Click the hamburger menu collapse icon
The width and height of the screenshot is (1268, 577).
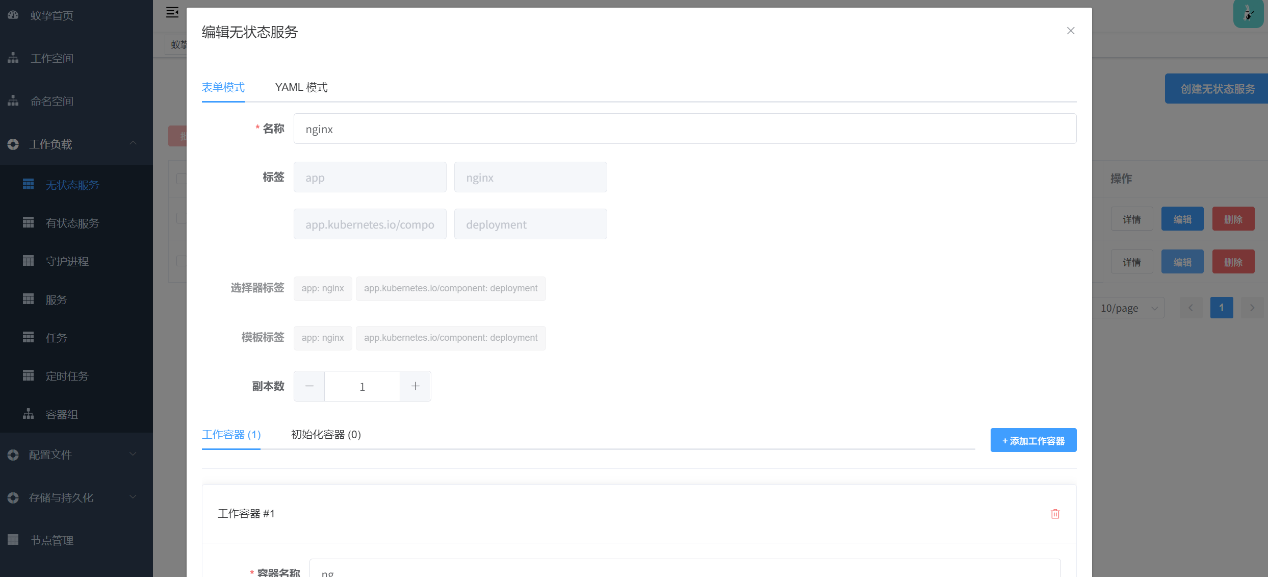click(x=172, y=12)
